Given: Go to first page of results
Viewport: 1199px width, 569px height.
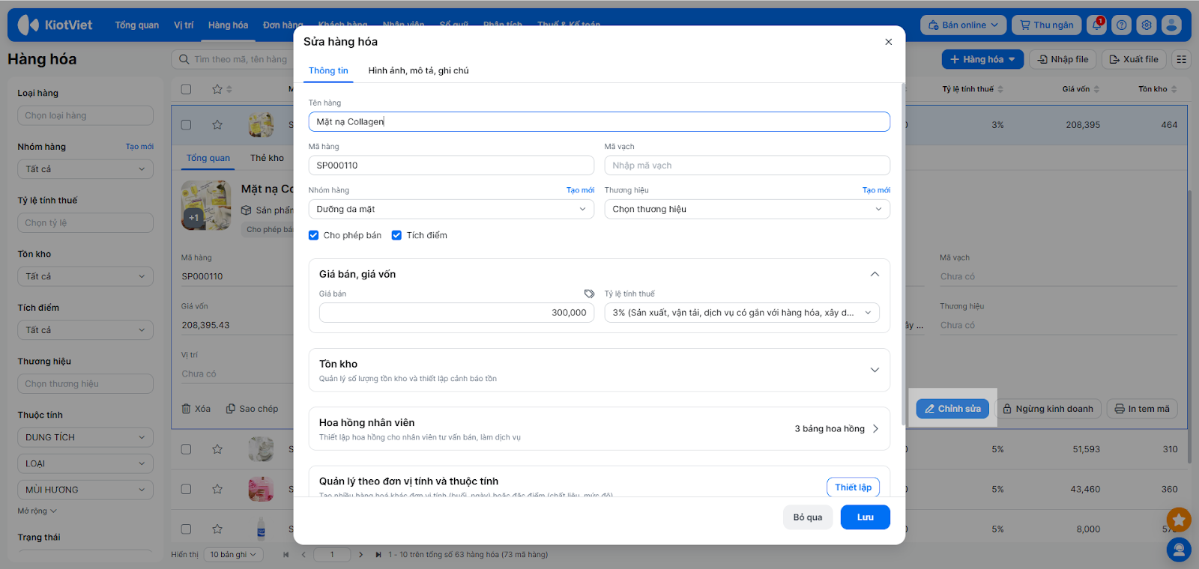Looking at the screenshot, I should click(x=286, y=555).
